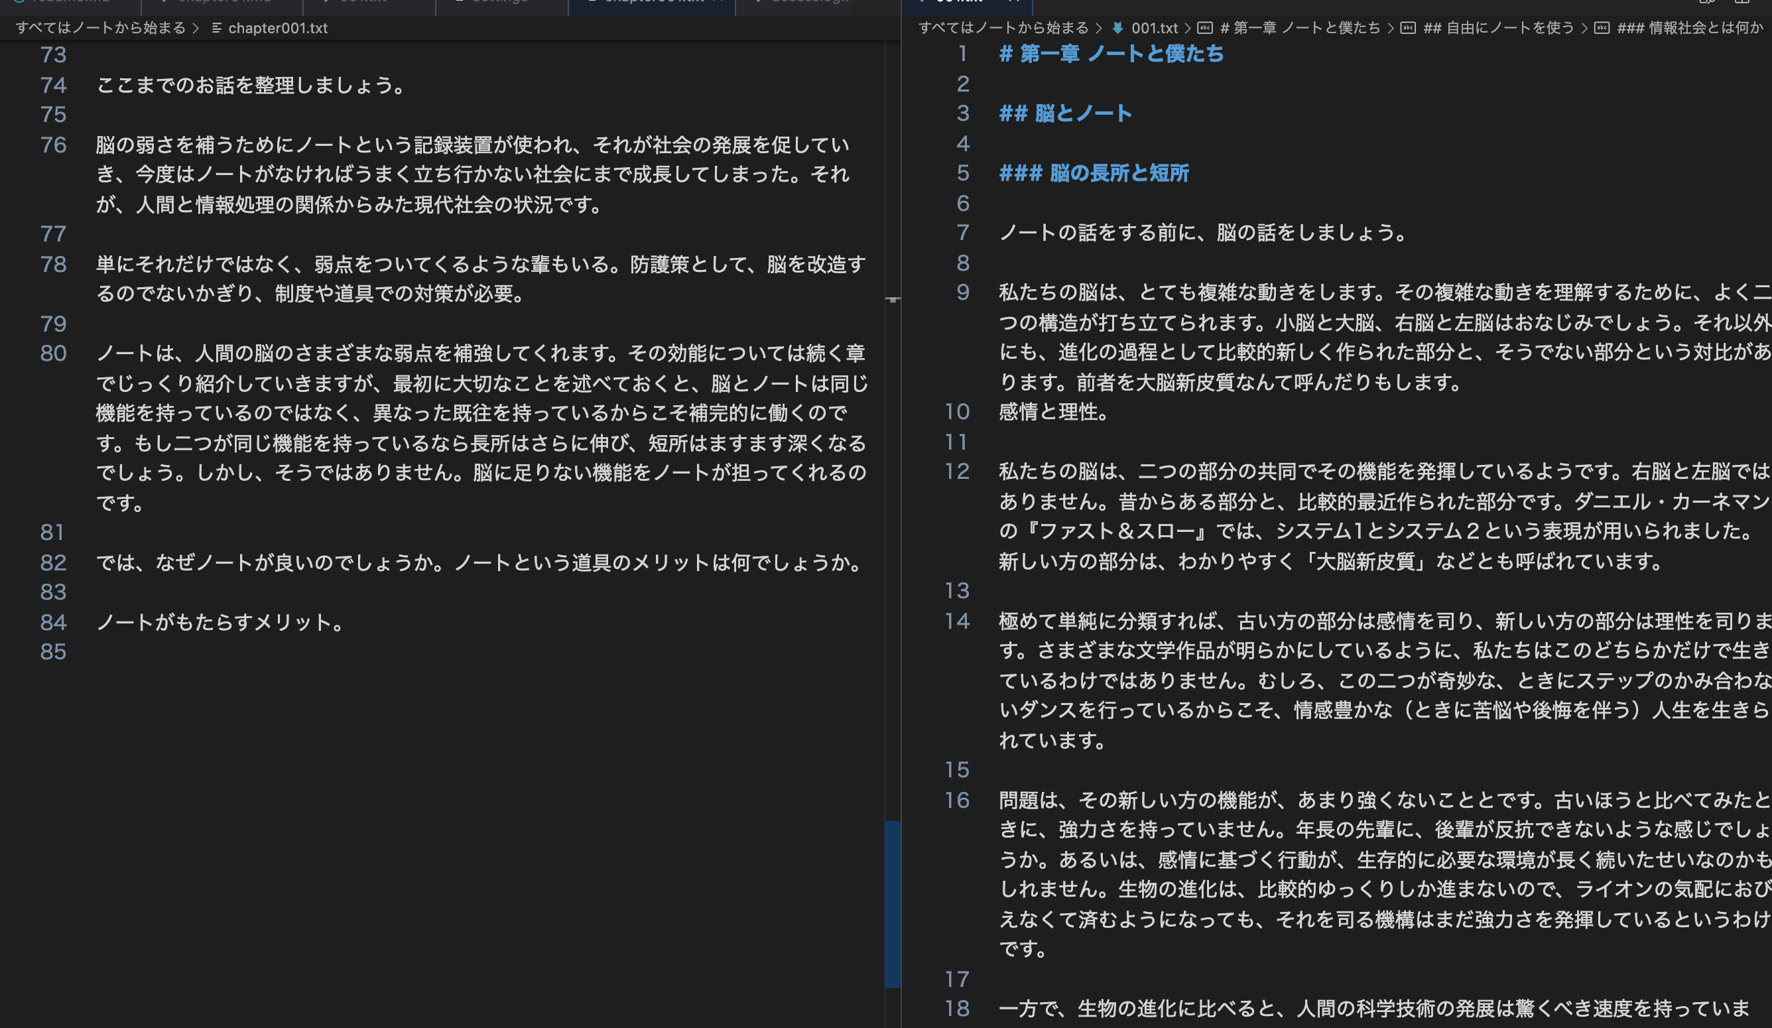Click line number 80 in the left editor
The height and width of the screenshot is (1028, 1772).
point(54,353)
